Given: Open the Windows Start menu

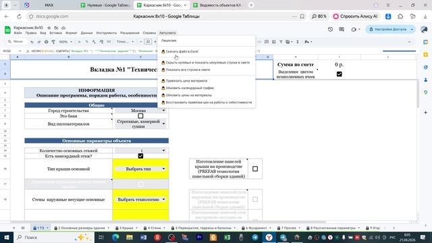Looking at the screenshot, I should [x=7, y=237].
